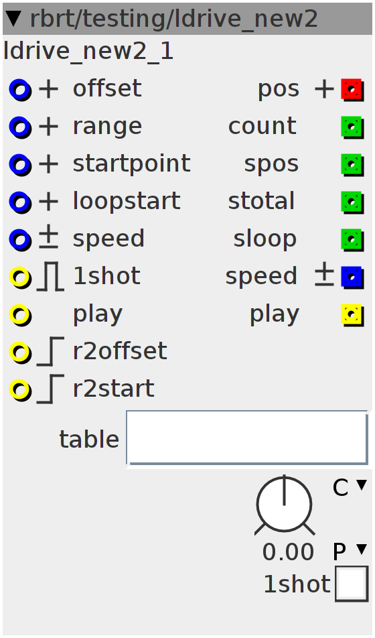Viewport: 375px width, 638px height.
Task: Collapse the rbrt/testing/ldrive_new2 object triangle
Action: pos(14,19)
